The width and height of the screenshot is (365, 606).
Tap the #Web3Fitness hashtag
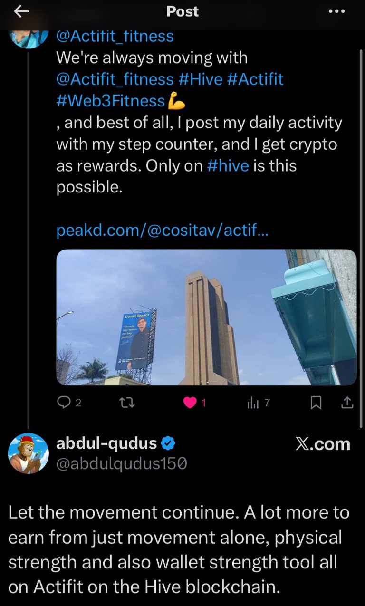111,101
